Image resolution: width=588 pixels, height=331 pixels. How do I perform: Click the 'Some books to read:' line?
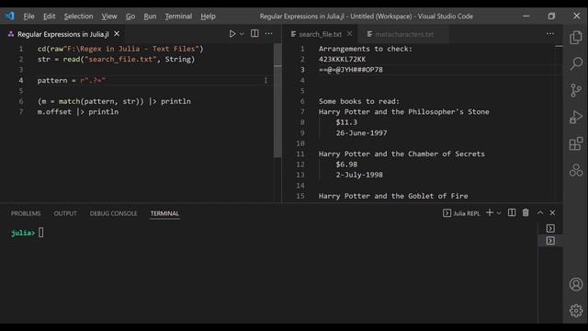click(359, 101)
